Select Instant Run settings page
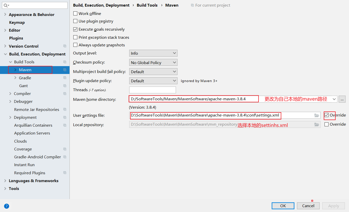 [x=24, y=165]
